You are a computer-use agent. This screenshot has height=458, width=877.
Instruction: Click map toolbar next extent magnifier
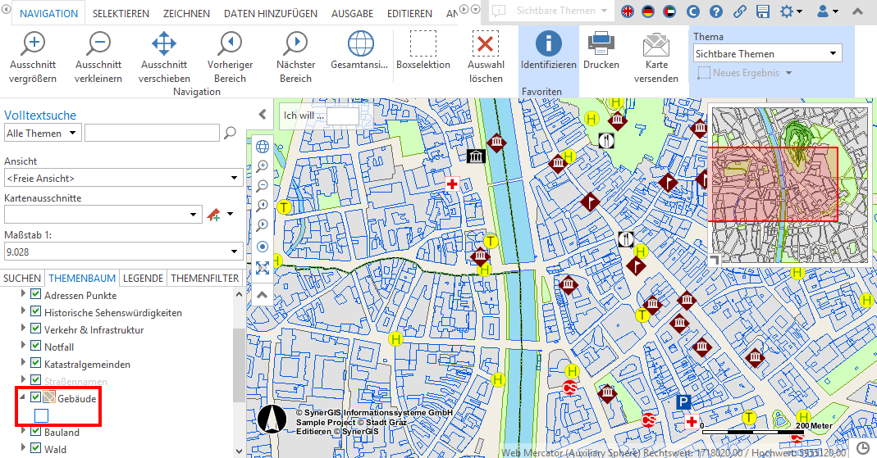pos(263,225)
